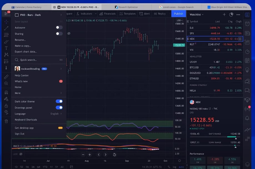Click the Quick search field
Viewport: 255px width, 169px height.
tap(39, 60)
